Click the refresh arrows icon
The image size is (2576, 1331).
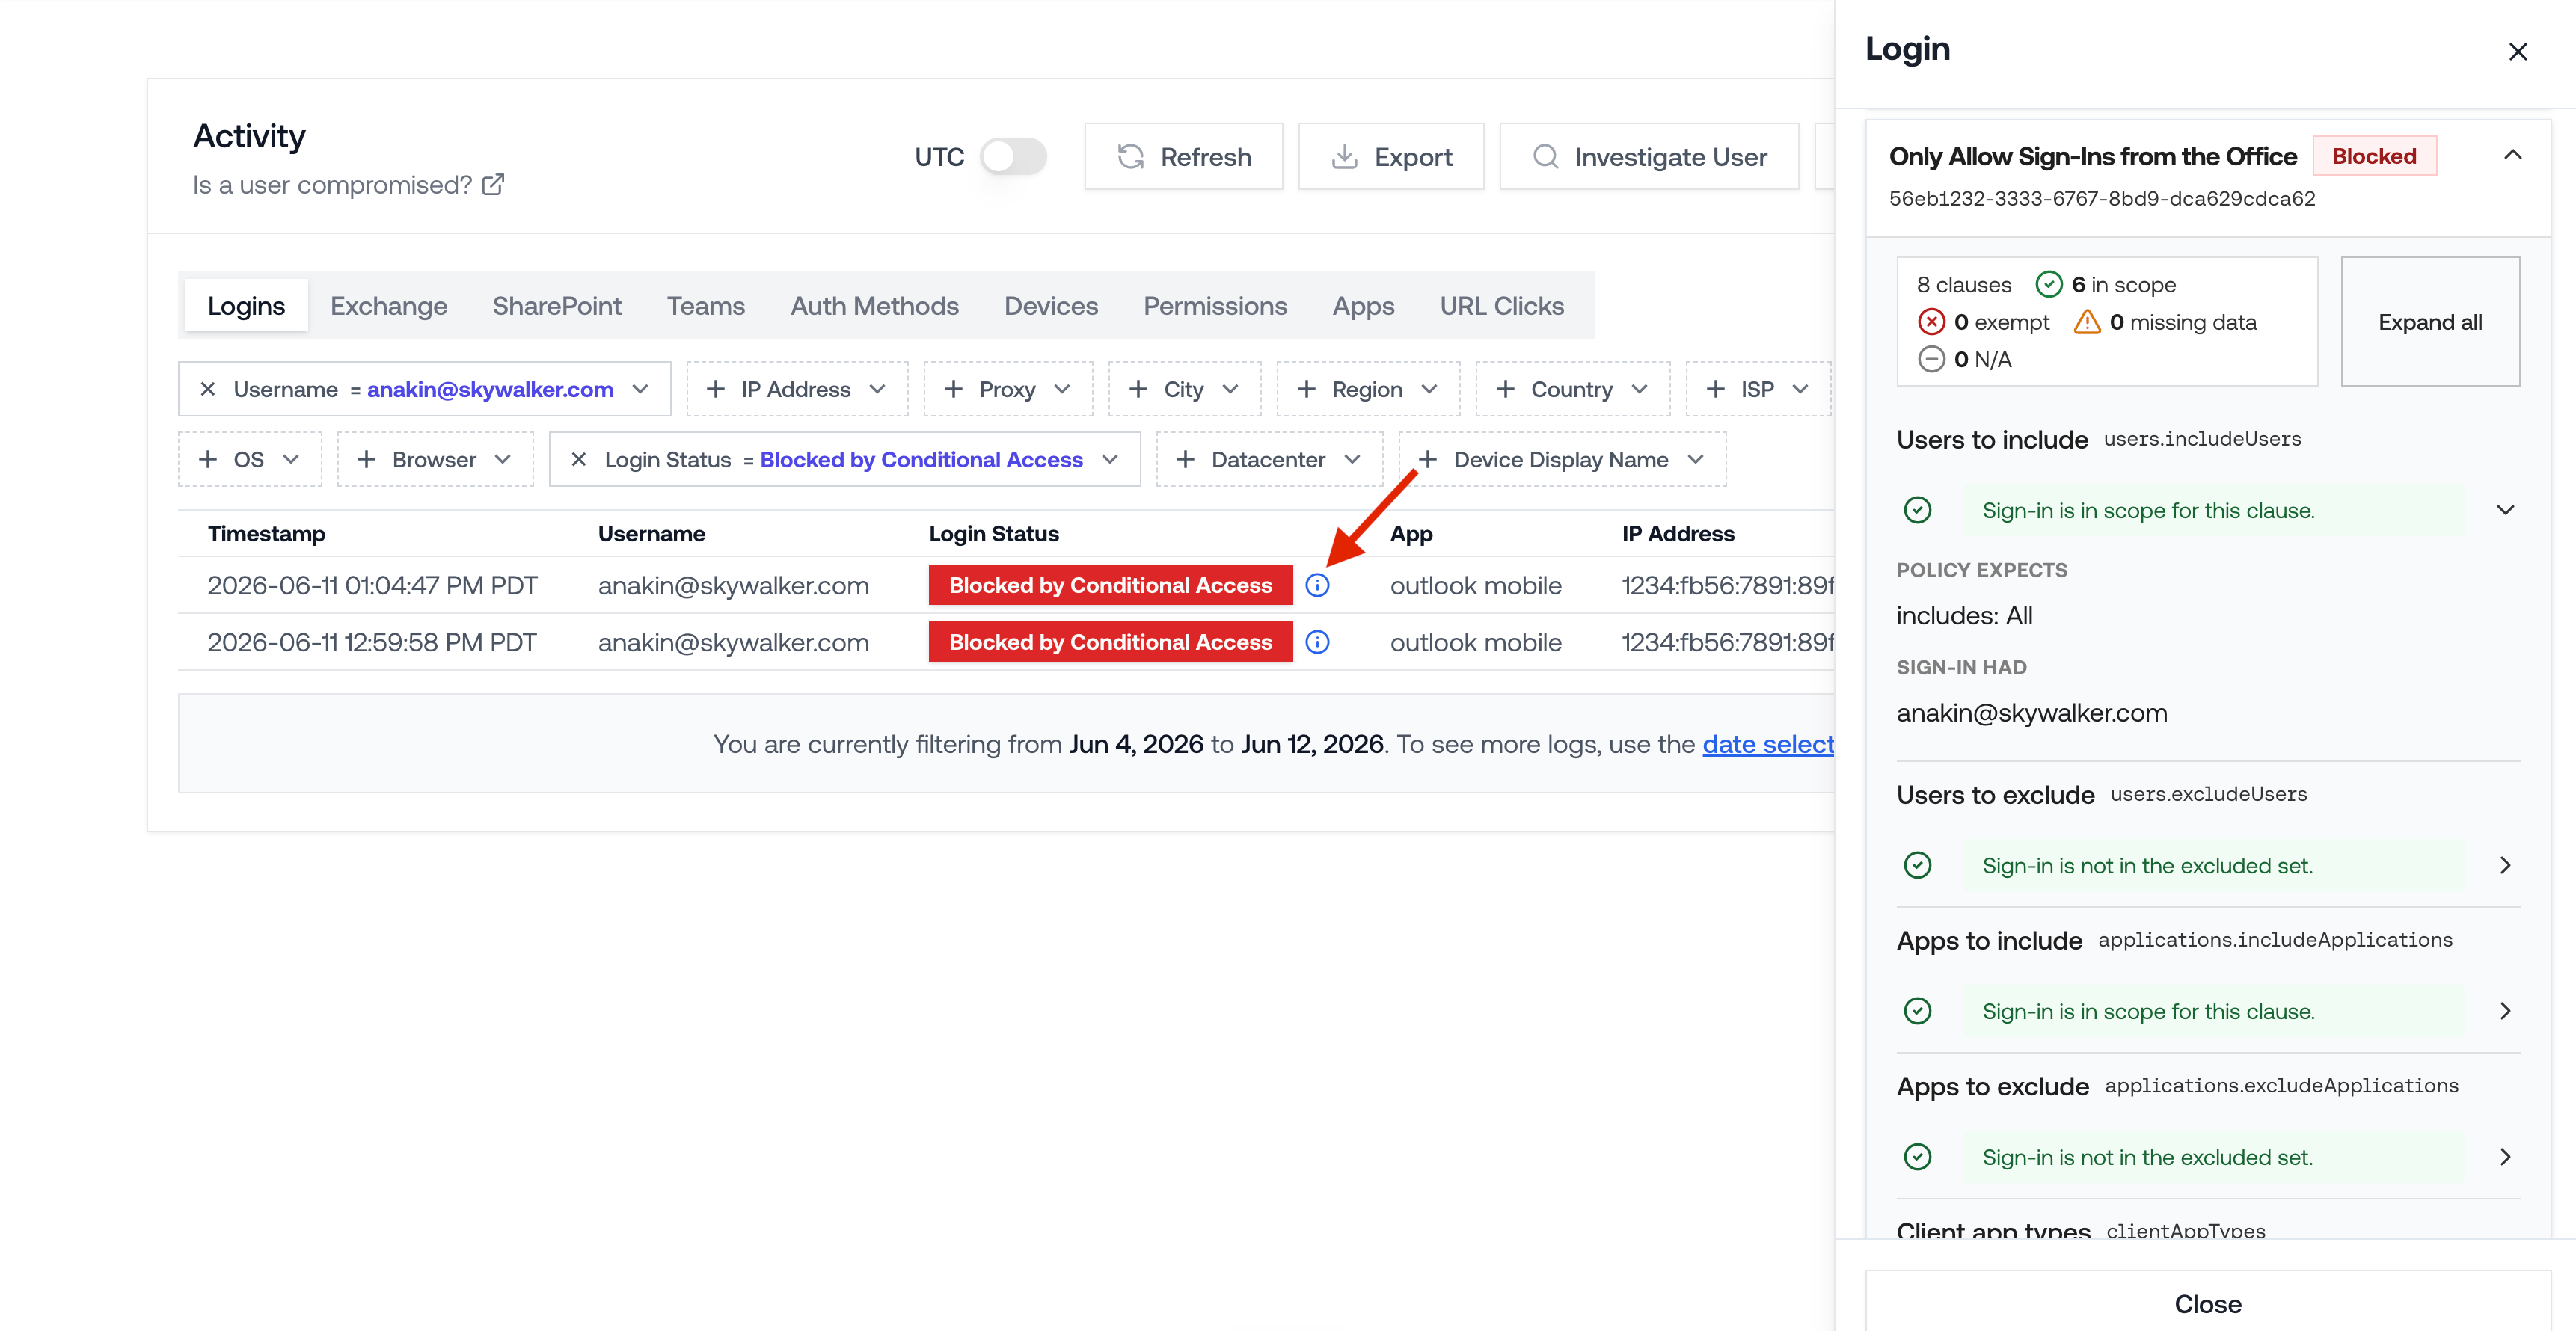click(1130, 157)
